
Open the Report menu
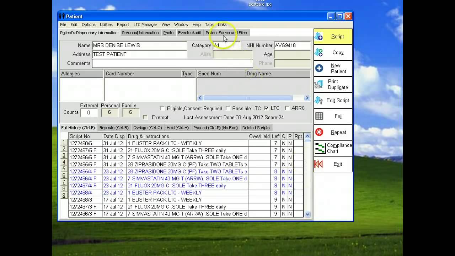pyautogui.click(x=123, y=25)
